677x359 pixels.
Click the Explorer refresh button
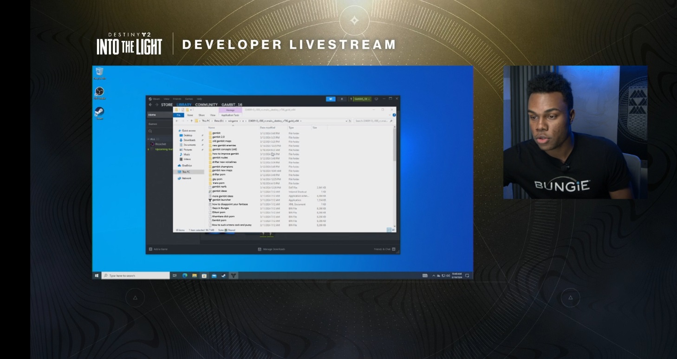point(350,121)
